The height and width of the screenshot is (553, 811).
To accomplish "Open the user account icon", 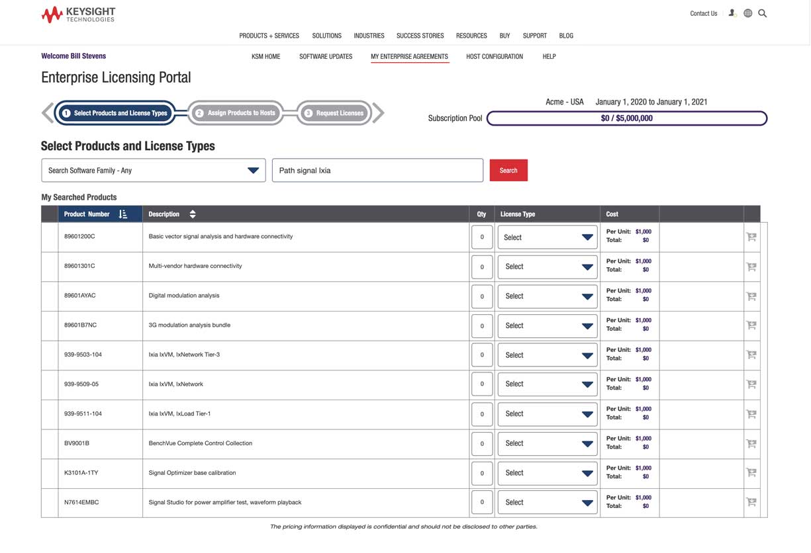I will 732,13.
